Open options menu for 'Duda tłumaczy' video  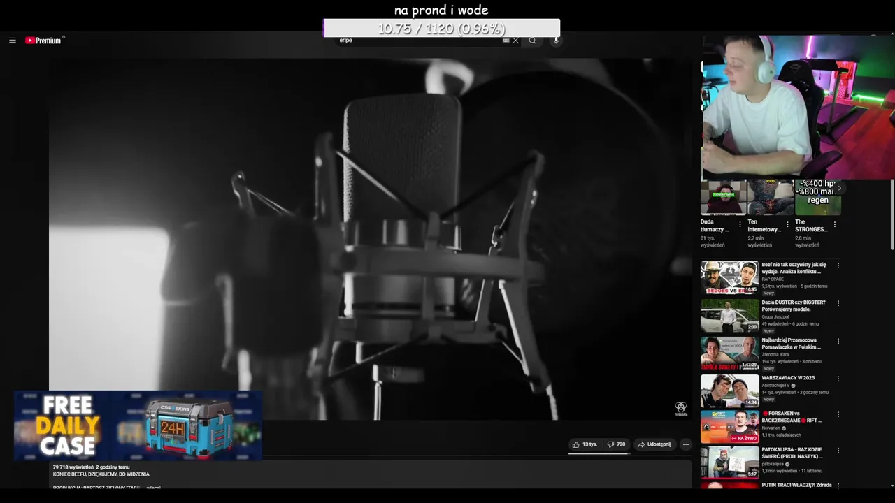click(740, 225)
